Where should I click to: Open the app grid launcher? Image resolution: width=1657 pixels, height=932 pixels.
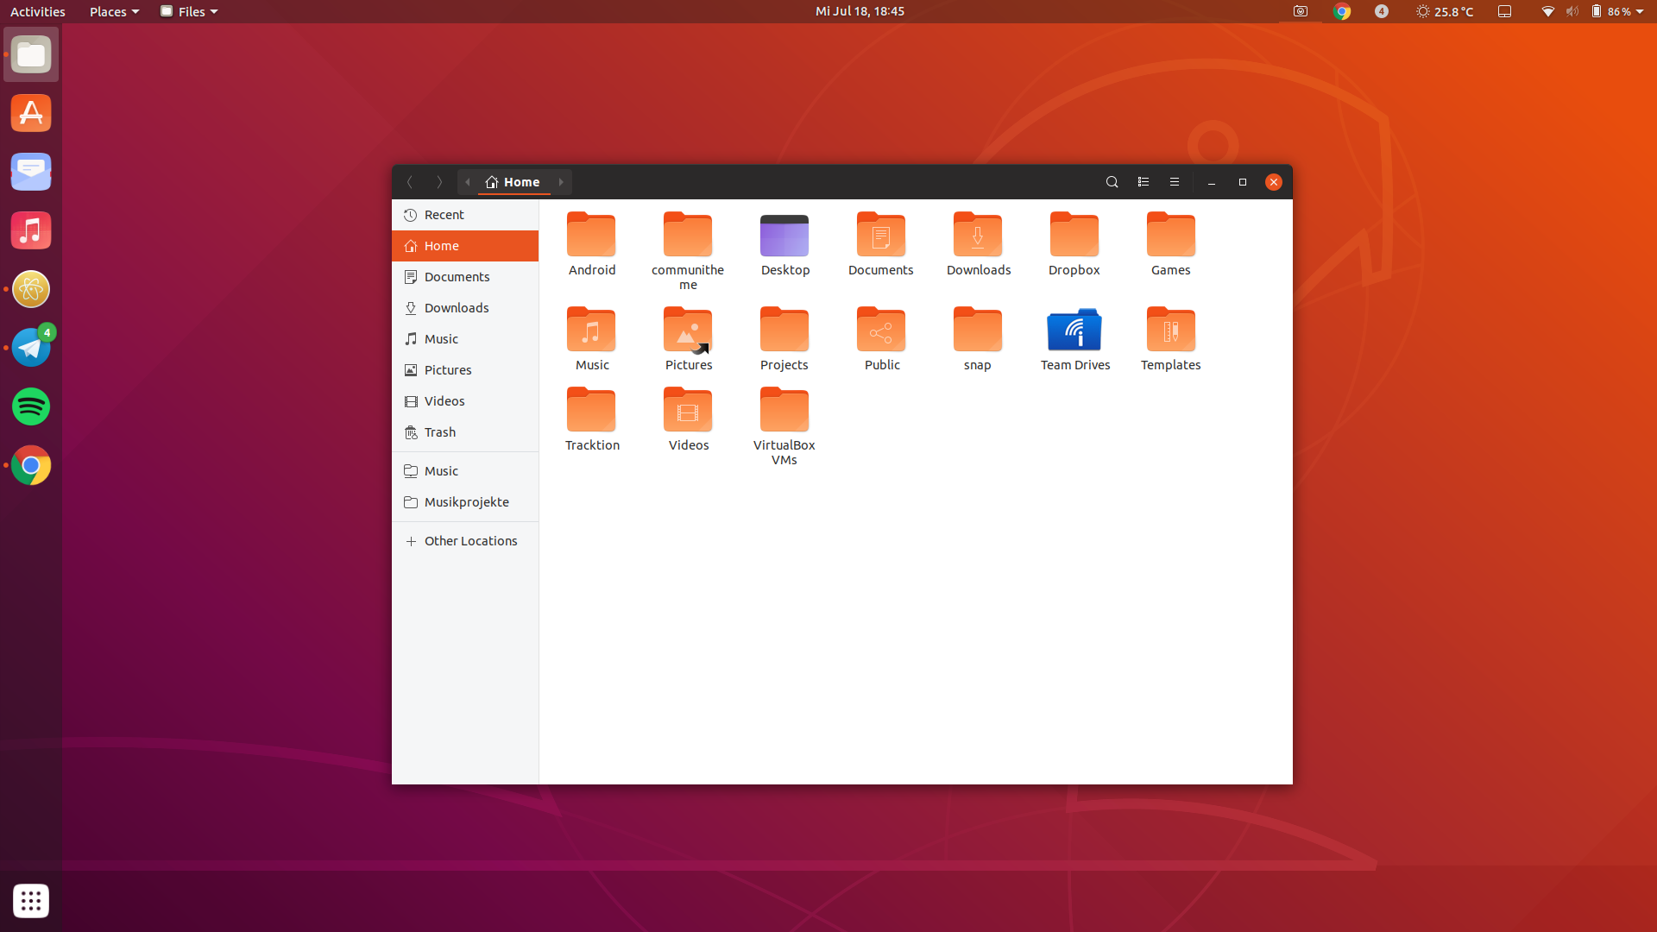(x=31, y=901)
